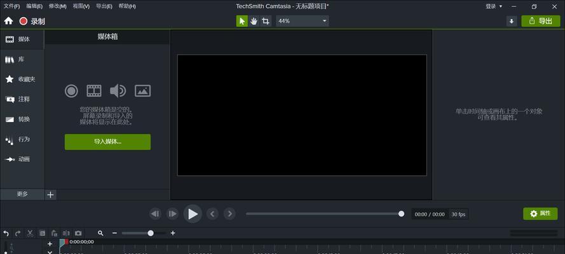This screenshot has width=565, height=254.
Task: Open the 库 library tab
Action: click(x=22, y=59)
